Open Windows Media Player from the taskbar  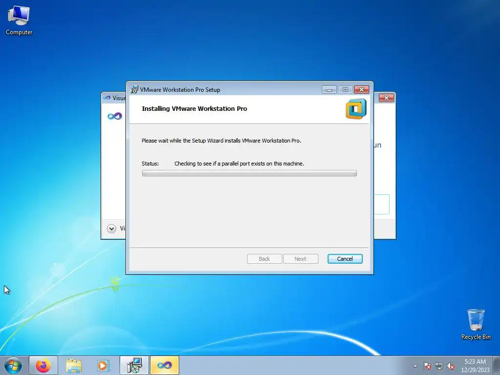(104, 365)
